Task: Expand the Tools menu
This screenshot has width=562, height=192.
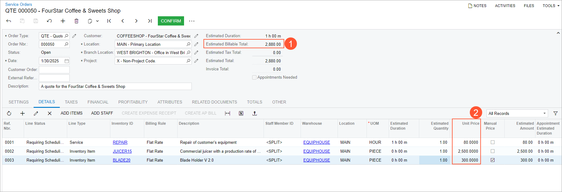Action: pyautogui.click(x=551, y=6)
